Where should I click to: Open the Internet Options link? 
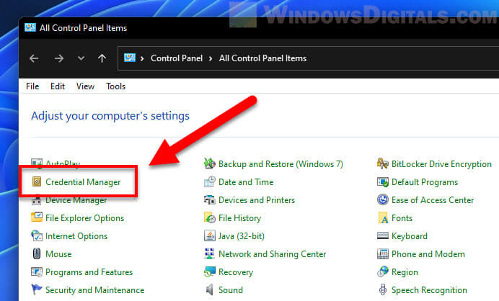pyautogui.click(x=76, y=236)
